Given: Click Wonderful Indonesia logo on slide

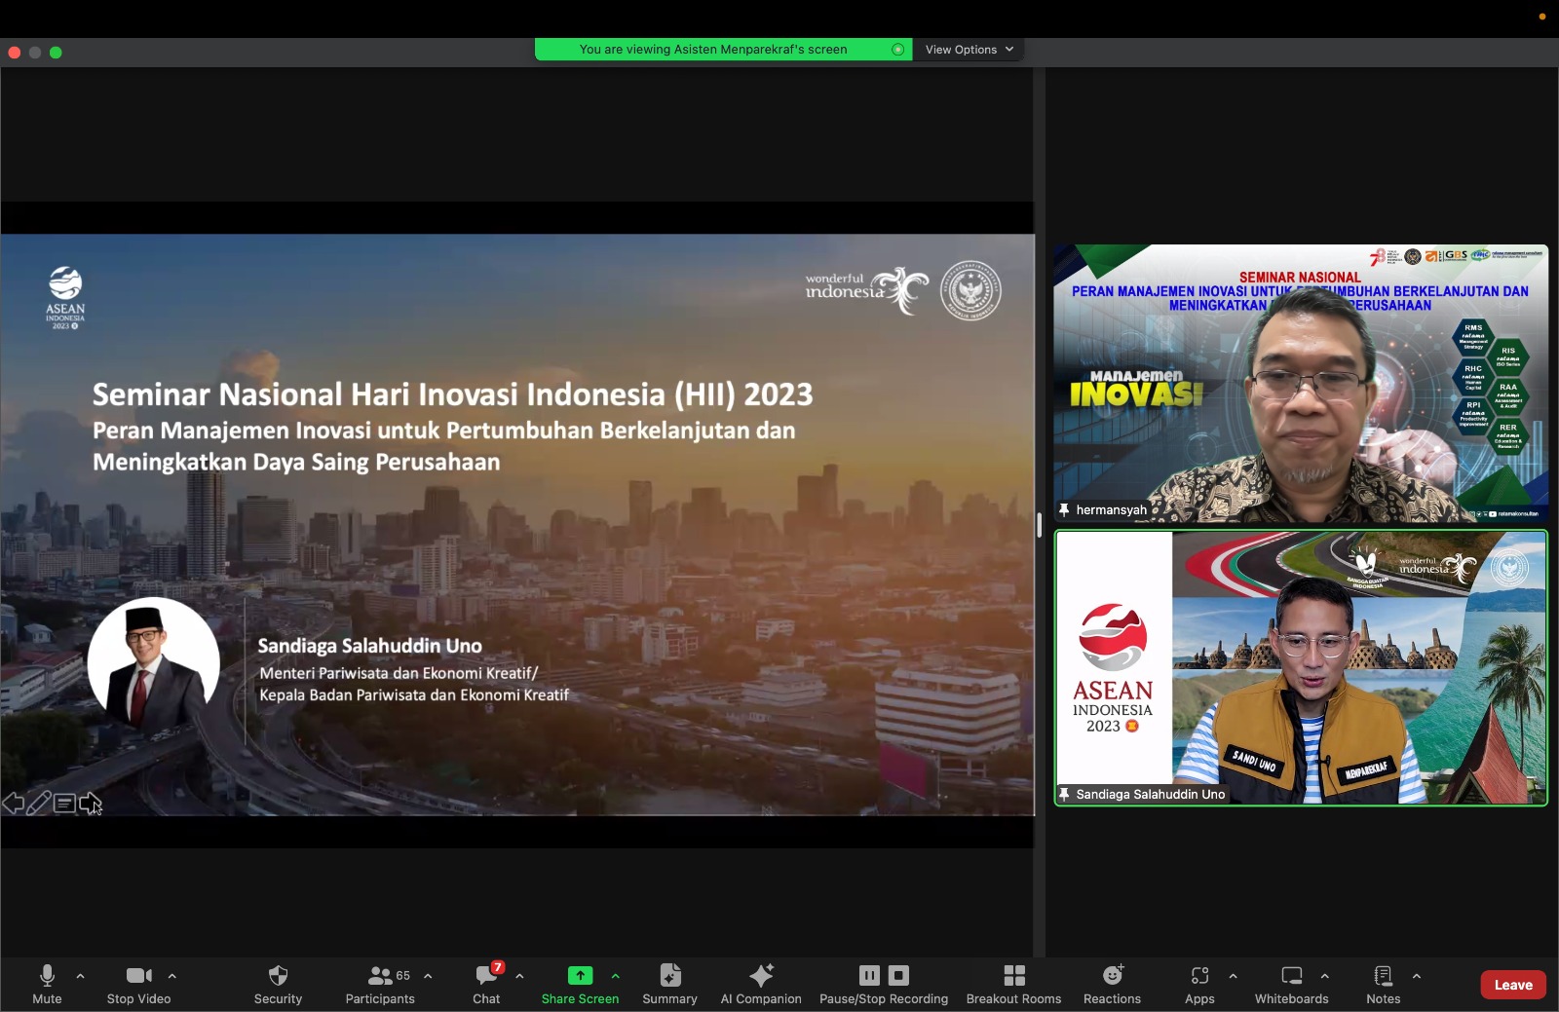Looking at the screenshot, I should pos(866,289).
